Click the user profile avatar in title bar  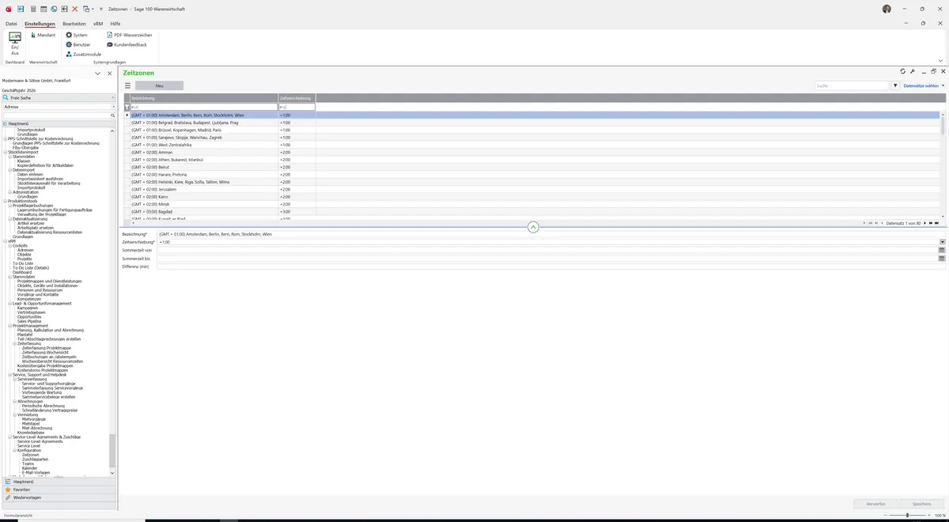pyautogui.click(x=887, y=9)
